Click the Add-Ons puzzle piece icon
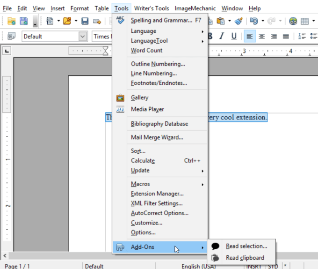This screenshot has height=269, width=318. pos(120,247)
